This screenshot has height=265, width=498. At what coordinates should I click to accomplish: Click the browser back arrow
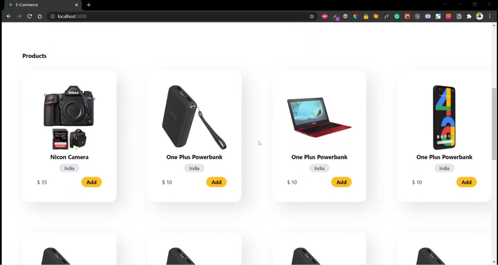tap(9, 16)
